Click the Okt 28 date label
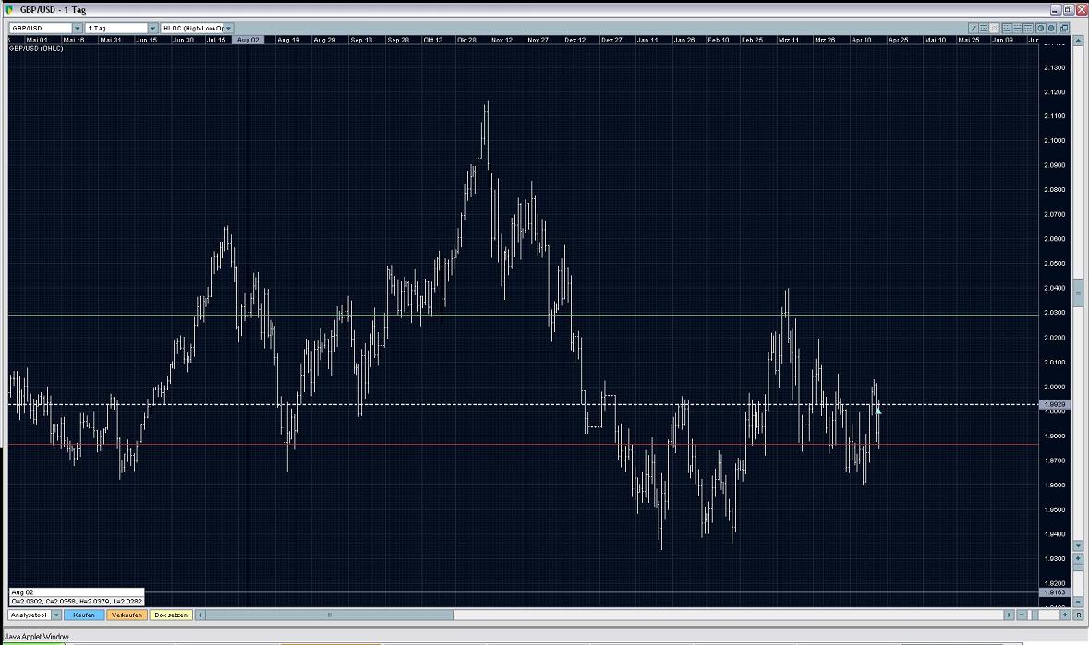The height and width of the screenshot is (645, 1089). click(466, 40)
